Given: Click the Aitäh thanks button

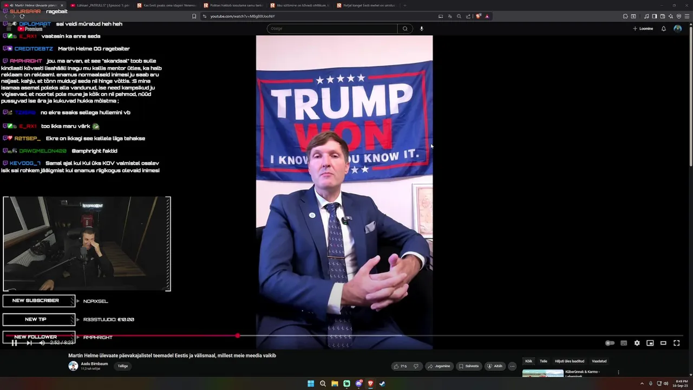Looking at the screenshot, I should pyautogui.click(x=495, y=366).
